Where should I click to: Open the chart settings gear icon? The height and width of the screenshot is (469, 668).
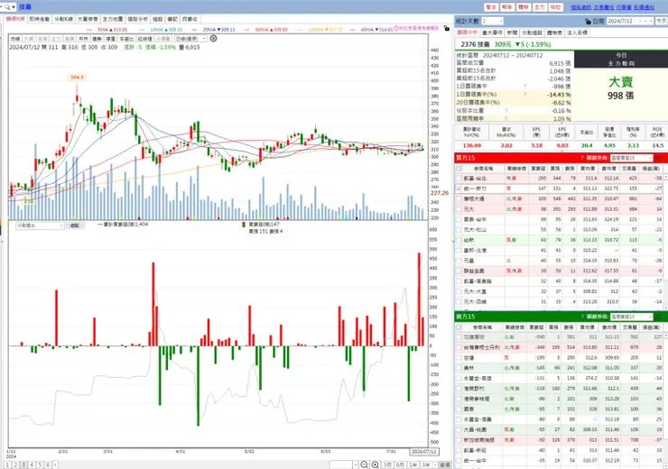213,38
